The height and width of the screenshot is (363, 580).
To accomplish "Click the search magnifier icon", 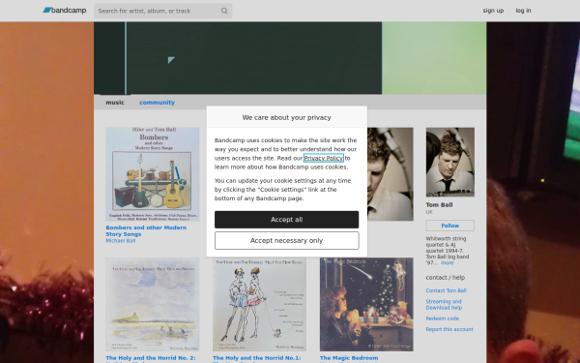I will click(224, 11).
